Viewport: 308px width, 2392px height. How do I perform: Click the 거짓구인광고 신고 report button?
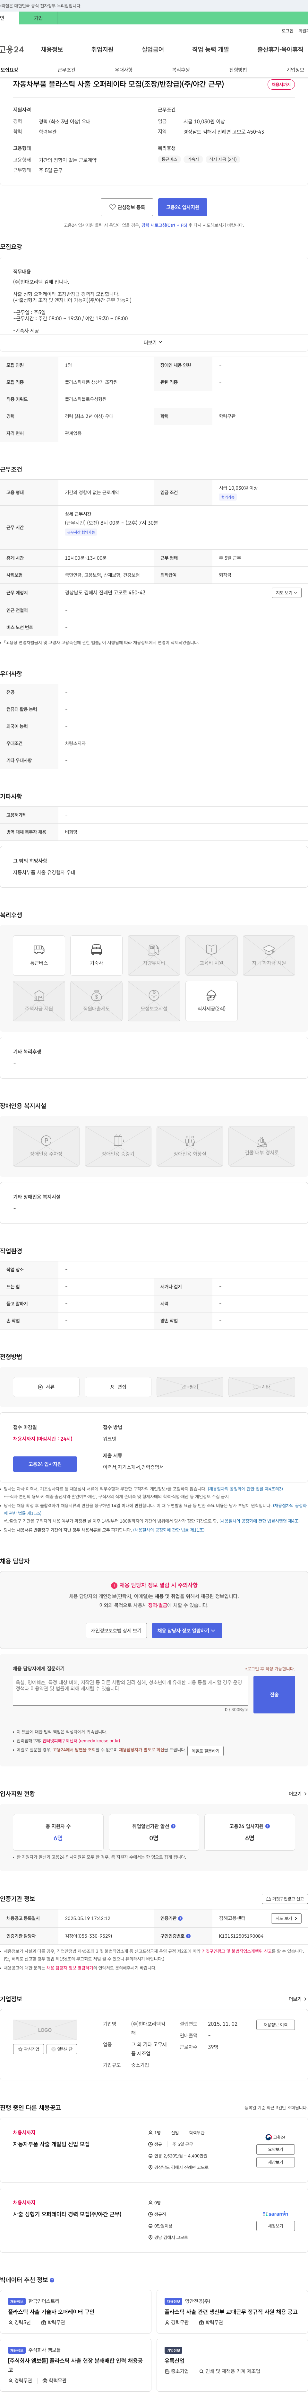click(x=285, y=1899)
